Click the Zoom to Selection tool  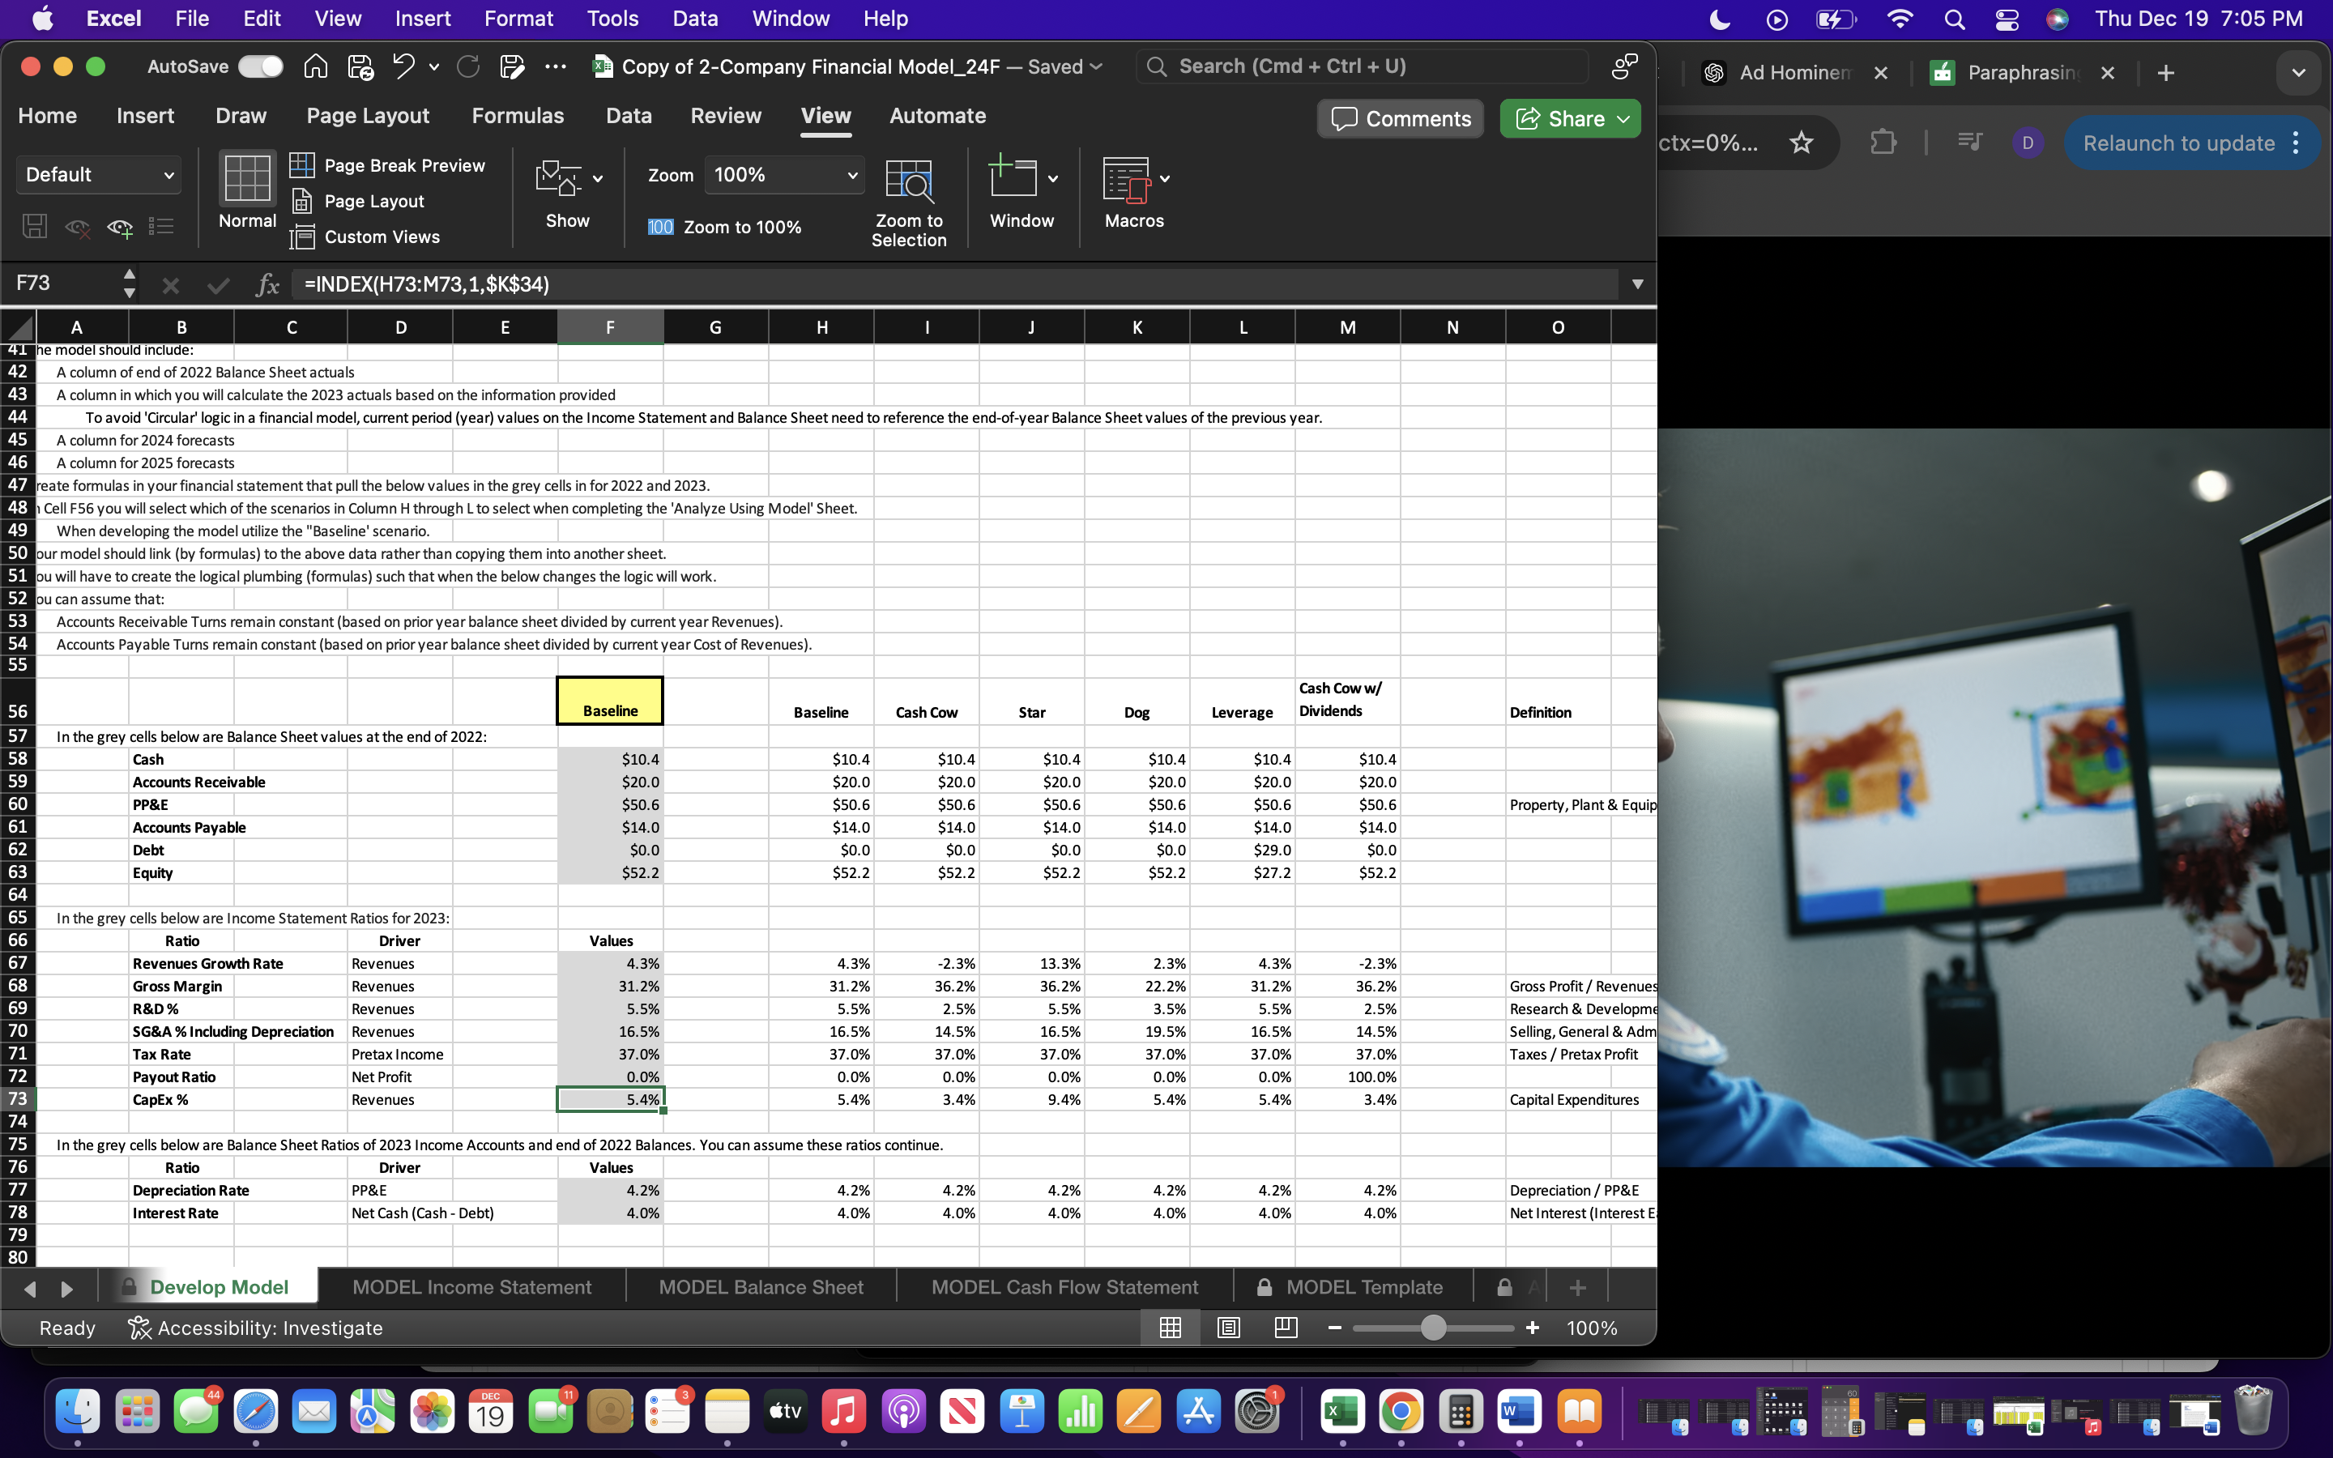tap(907, 198)
